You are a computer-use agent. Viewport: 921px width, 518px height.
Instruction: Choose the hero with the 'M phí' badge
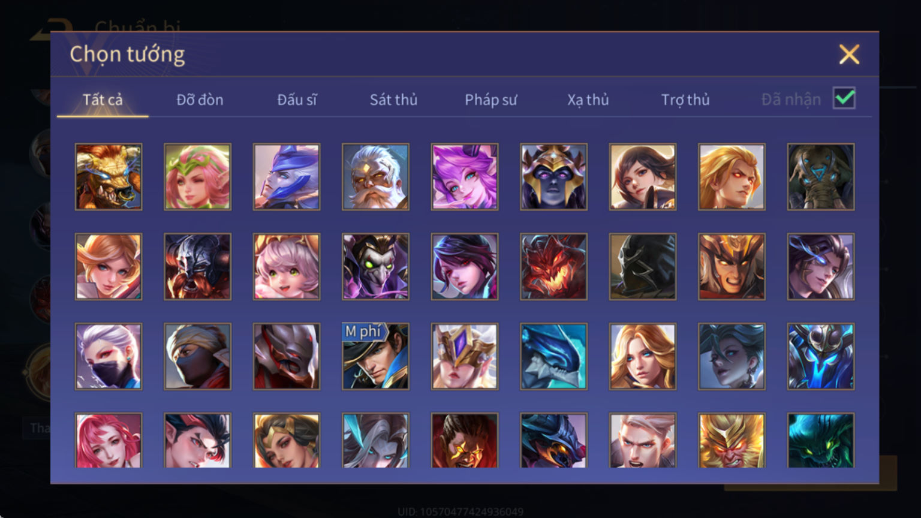pos(375,357)
